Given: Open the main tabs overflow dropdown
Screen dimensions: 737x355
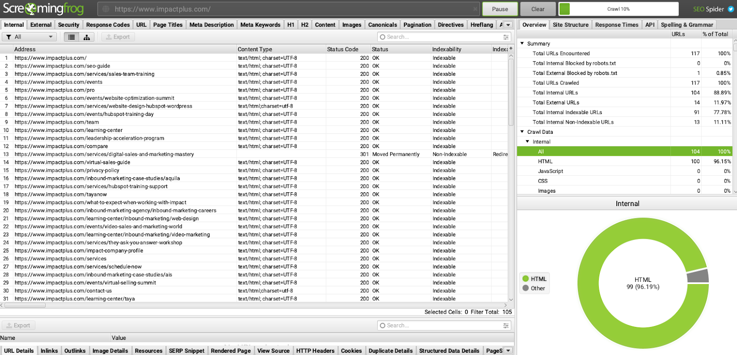Looking at the screenshot, I should [x=508, y=25].
